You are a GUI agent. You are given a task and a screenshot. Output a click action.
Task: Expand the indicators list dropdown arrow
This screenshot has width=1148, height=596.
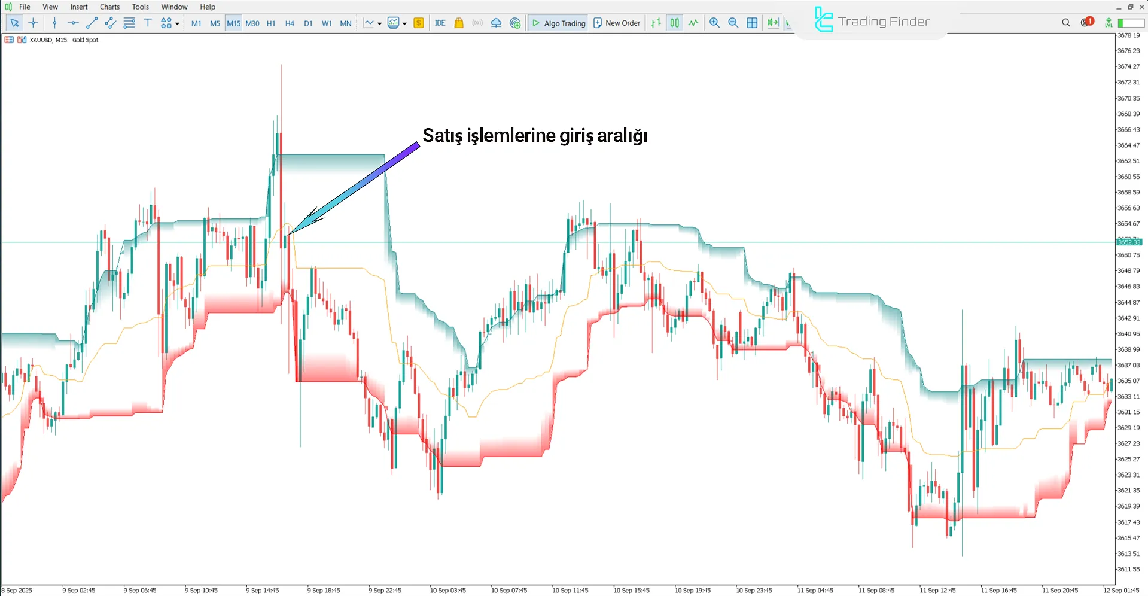(x=404, y=24)
